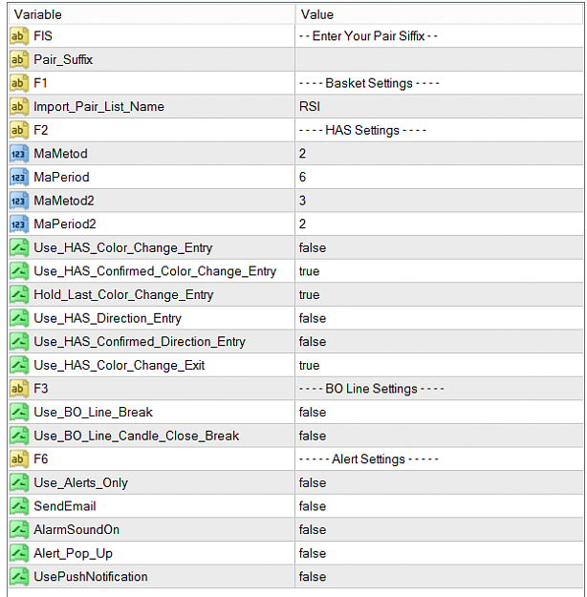Switch the Use_HAS_Confirmed_Direction_Entry value
The image size is (587, 597).
click(x=439, y=342)
